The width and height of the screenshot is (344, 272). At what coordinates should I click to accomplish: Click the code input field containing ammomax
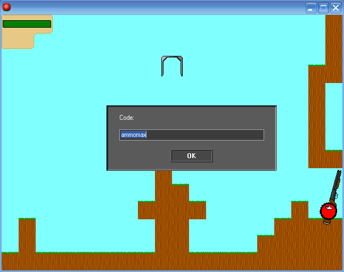192,135
